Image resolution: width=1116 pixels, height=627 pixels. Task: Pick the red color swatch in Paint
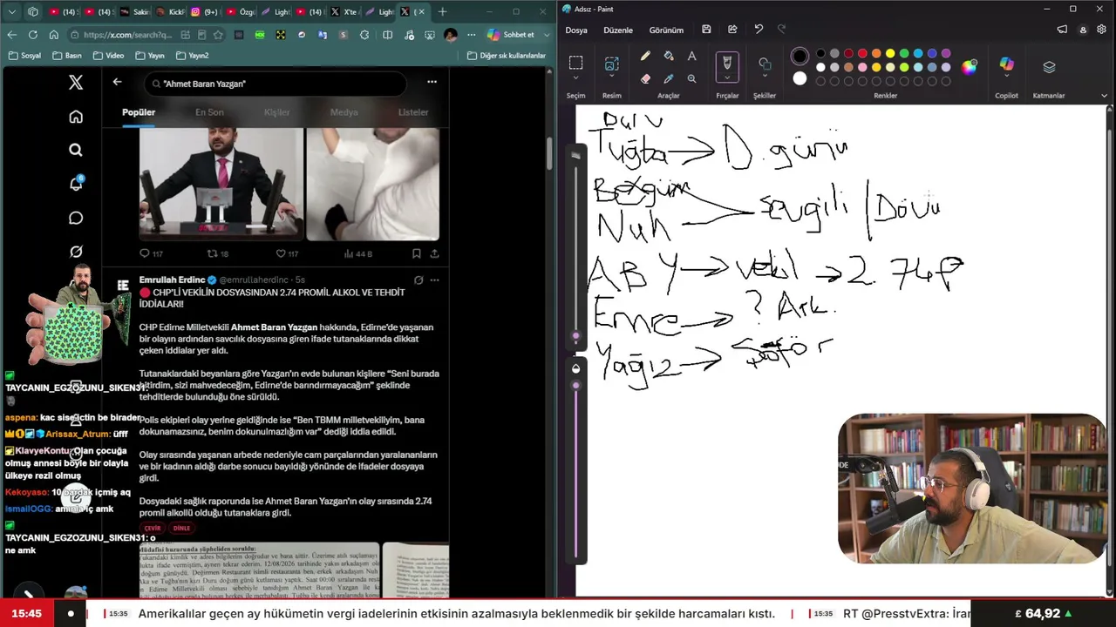862,54
